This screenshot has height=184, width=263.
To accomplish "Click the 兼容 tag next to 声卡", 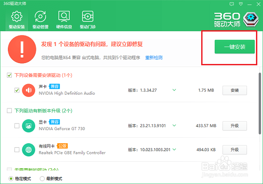I will 54,86.
